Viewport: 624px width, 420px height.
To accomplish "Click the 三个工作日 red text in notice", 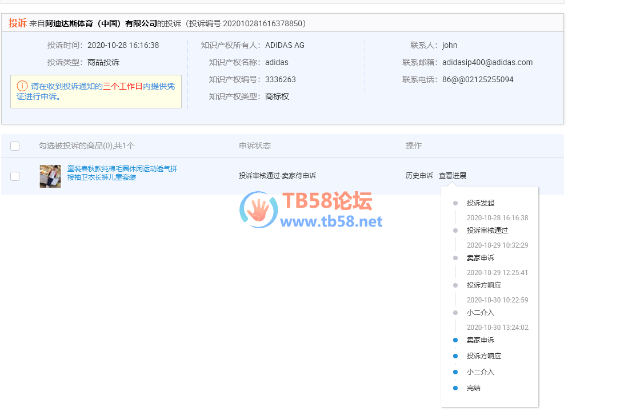I will (122, 86).
